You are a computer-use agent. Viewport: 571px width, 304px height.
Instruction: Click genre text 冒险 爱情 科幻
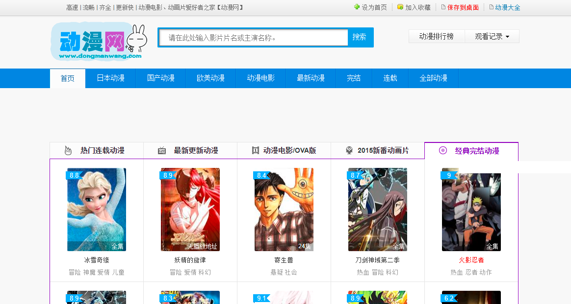190,272
